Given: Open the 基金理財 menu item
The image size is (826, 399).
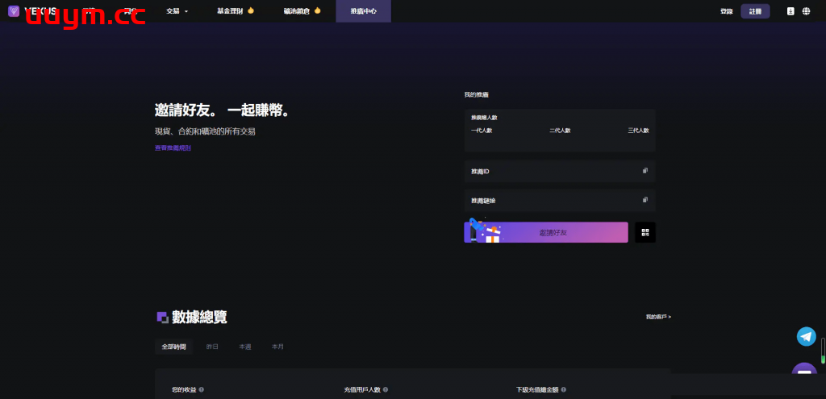Looking at the screenshot, I should 235,11.
